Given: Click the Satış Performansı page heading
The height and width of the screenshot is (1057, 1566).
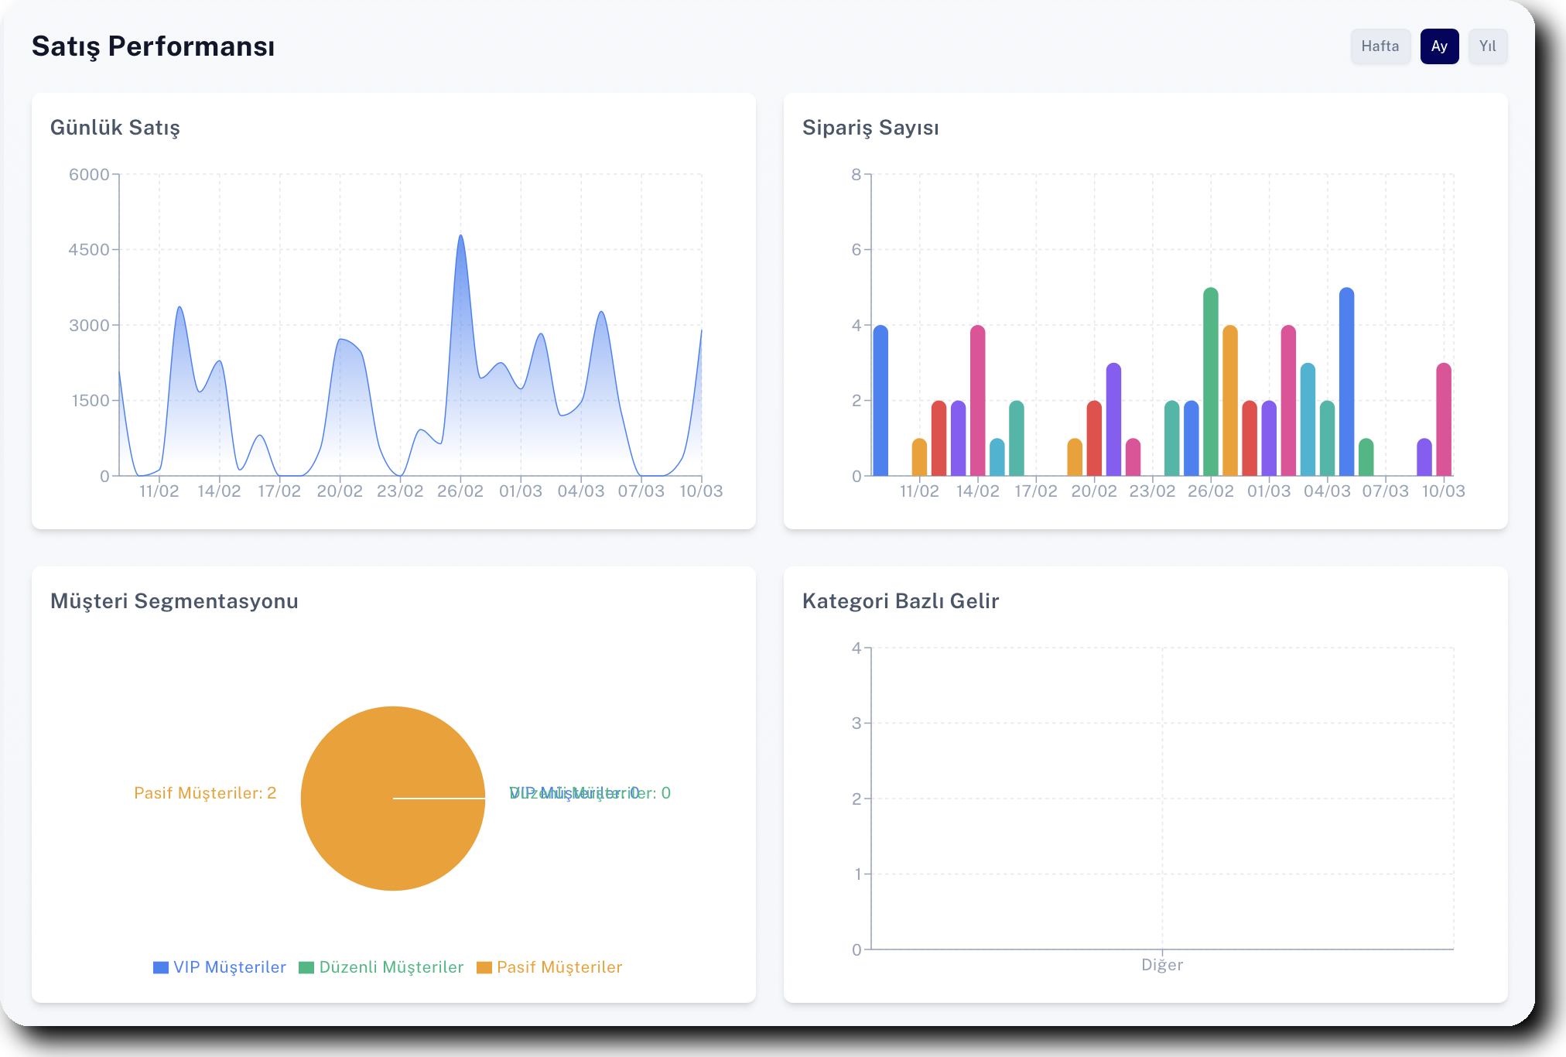Looking at the screenshot, I should (x=153, y=46).
